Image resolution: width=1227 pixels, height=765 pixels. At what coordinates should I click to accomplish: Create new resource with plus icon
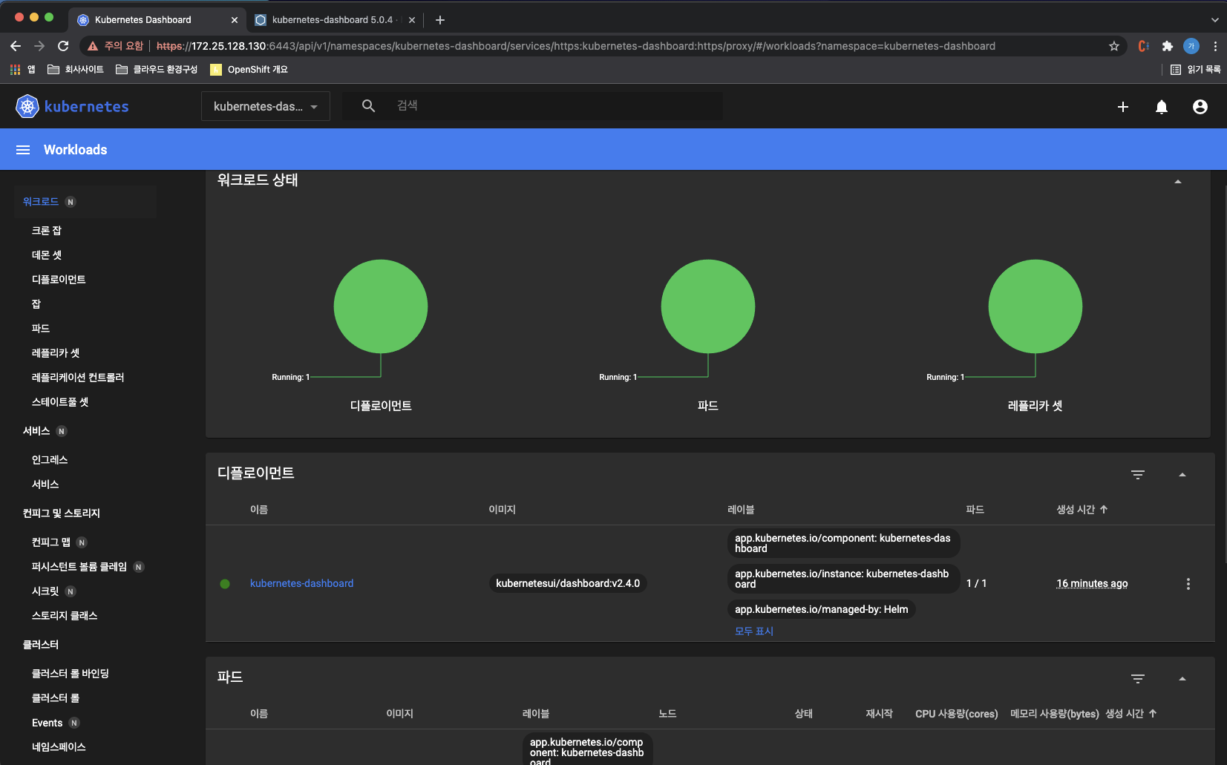point(1123,107)
